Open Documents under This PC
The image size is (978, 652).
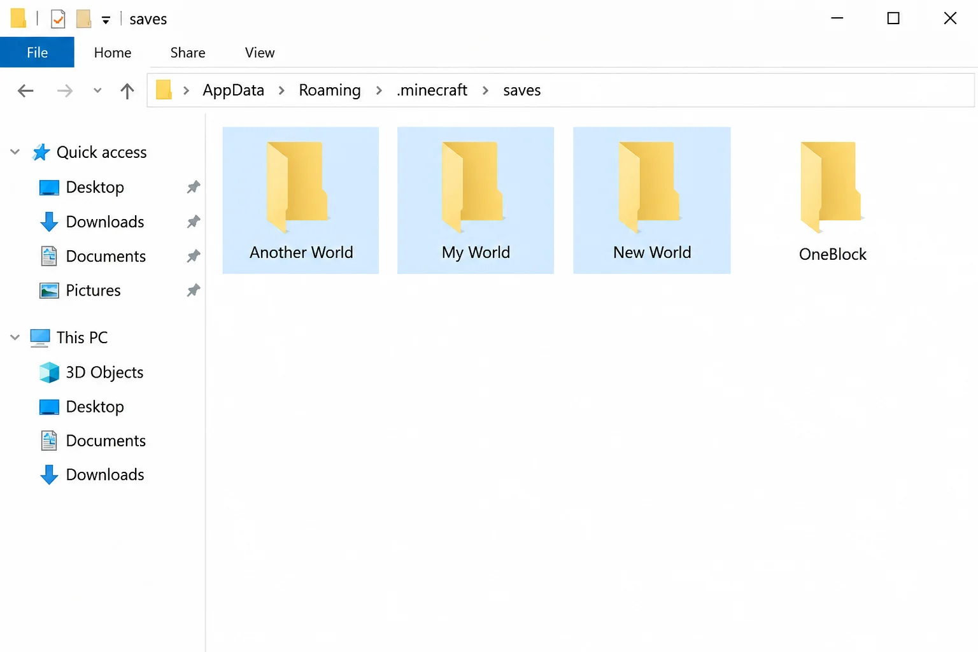(93, 441)
